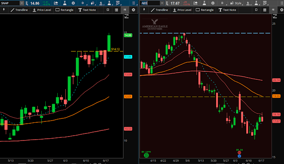The image size is (284, 164).
Task: Open the hamburger menu on AEO chart
Action: pos(282,3)
